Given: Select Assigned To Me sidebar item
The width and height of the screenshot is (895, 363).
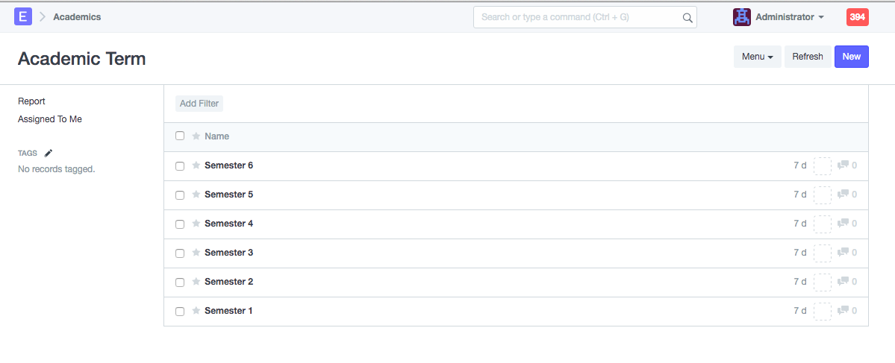Looking at the screenshot, I should click(50, 119).
